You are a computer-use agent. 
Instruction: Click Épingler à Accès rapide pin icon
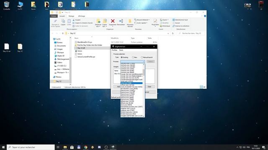tap(55, 21)
